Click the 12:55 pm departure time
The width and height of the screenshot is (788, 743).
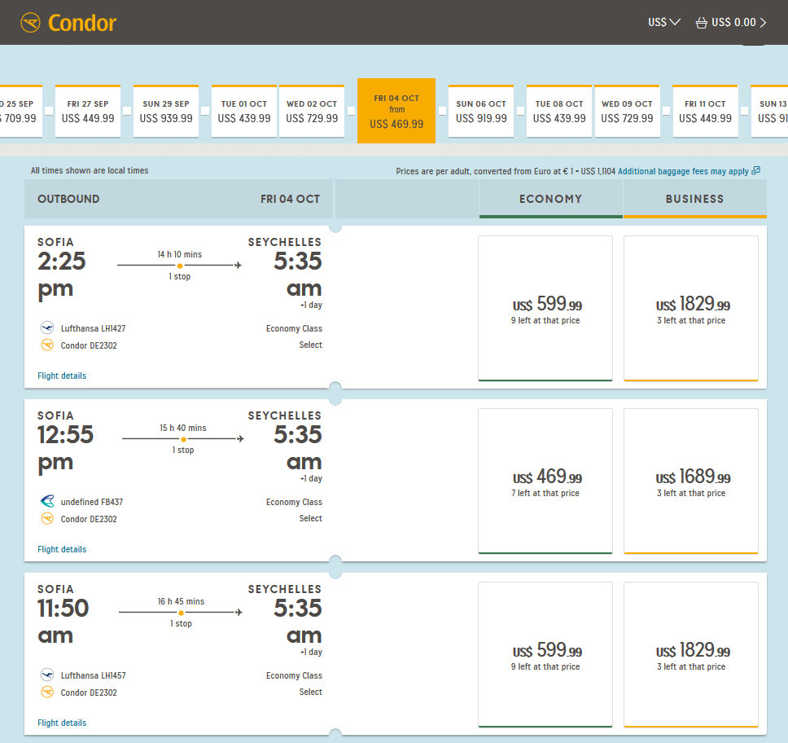[x=65, y=449]
